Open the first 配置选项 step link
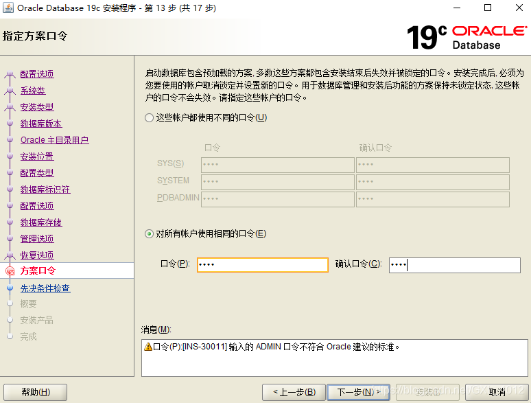This screenshot has width=531, height=403. (37, 74)
